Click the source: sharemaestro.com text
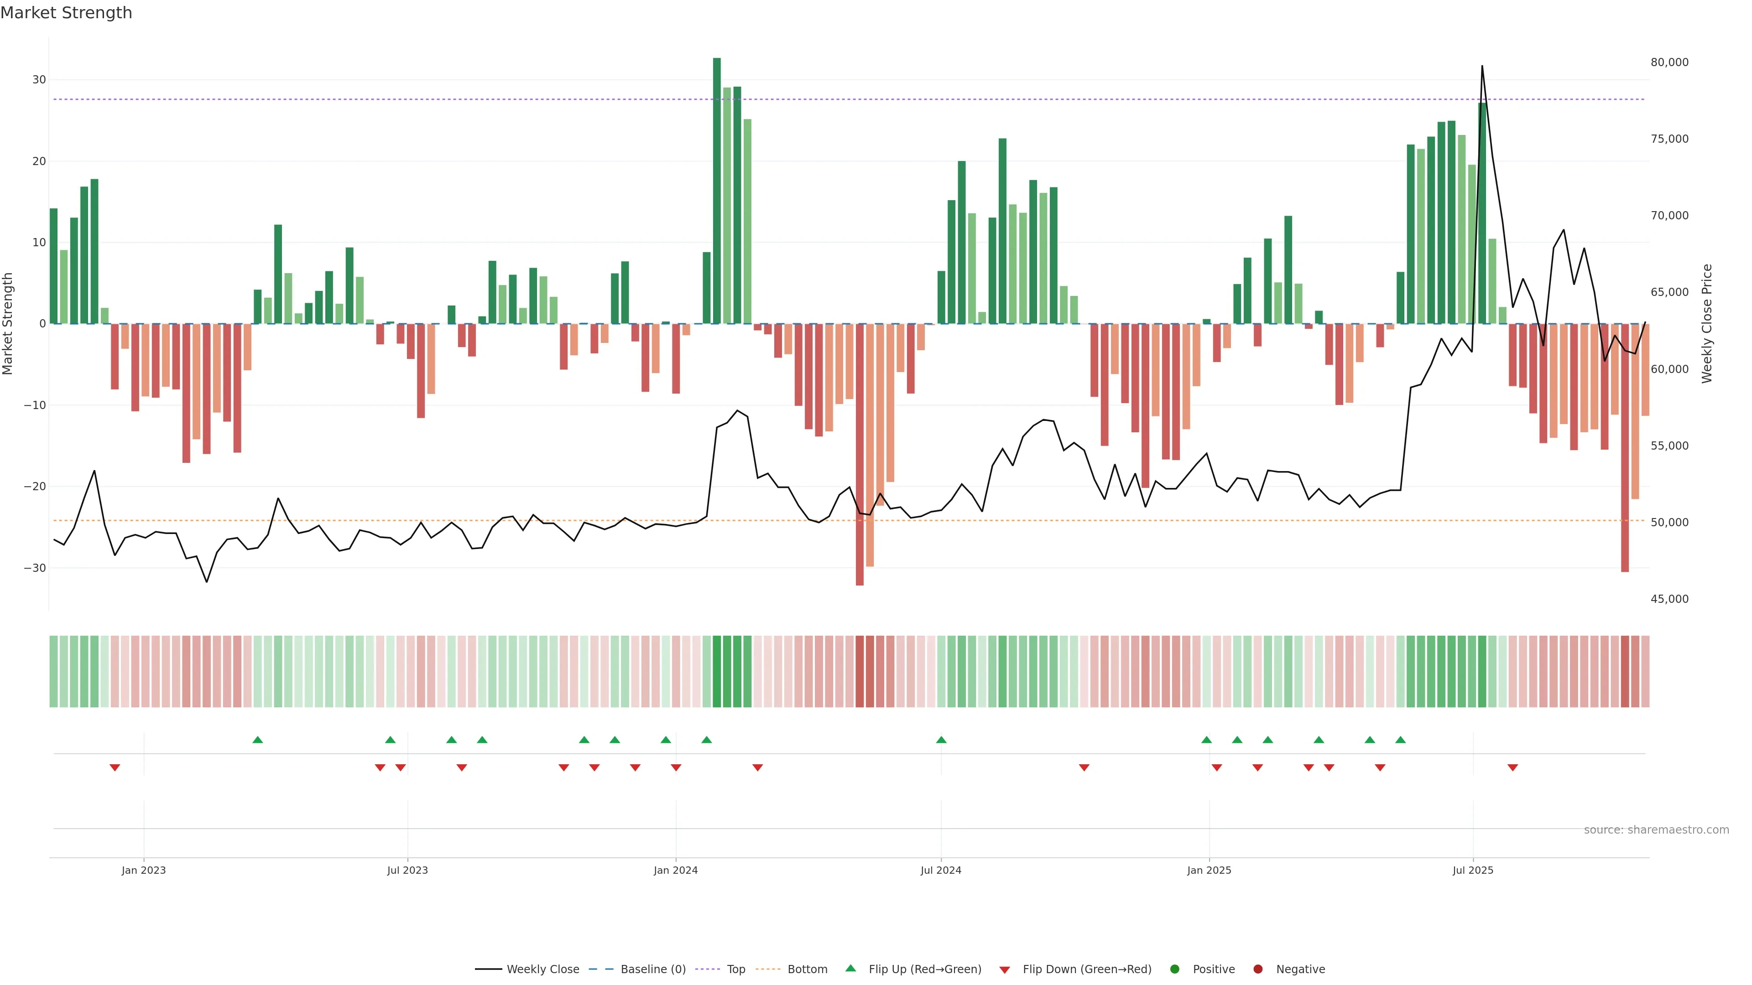 point(1656,830)
